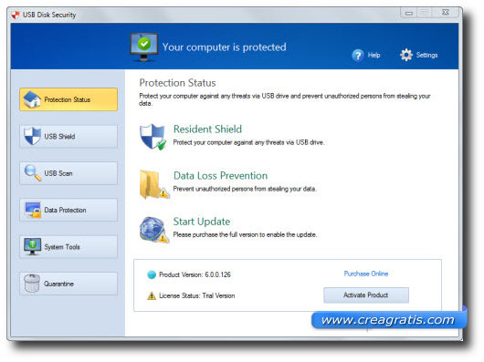Click the blue globe icon beside Product Version

tap(152, 274)
